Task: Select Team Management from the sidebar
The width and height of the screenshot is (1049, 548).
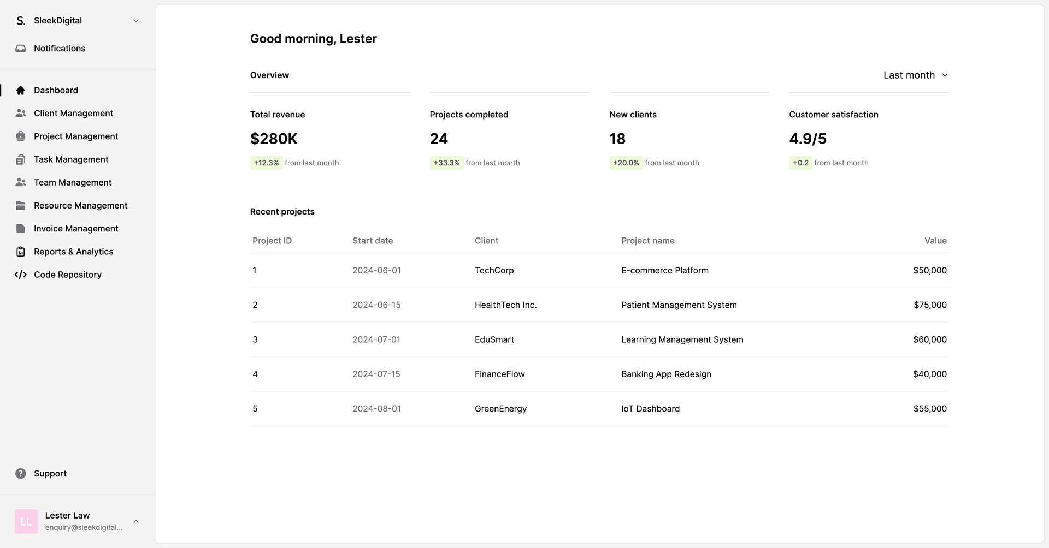Action: pos(72,182)
